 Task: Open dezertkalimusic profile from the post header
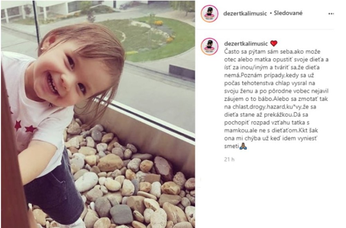click(x=245, y=13)
